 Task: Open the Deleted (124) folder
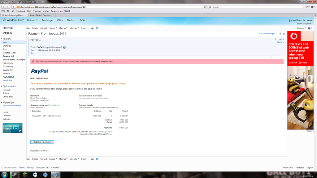9,53
